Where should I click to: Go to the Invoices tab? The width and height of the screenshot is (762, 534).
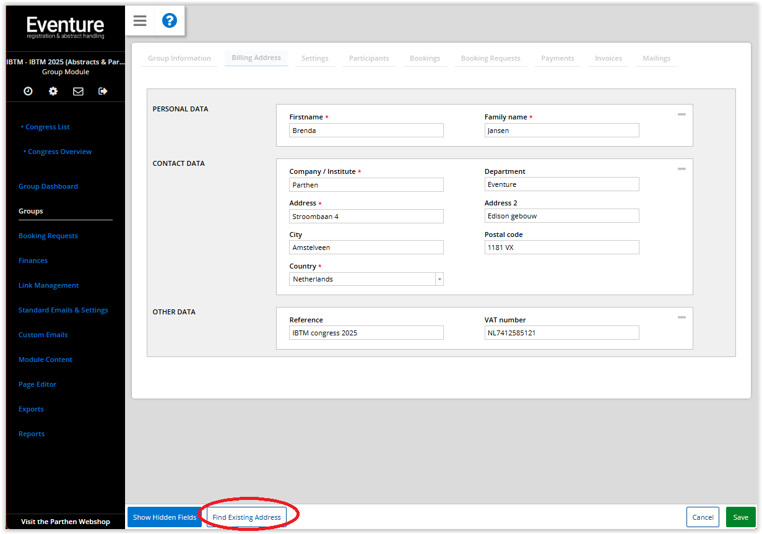(608, 58)
